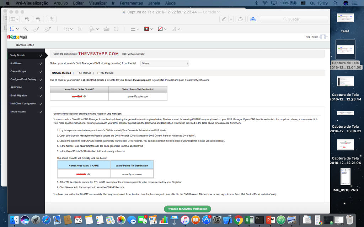Viewport: 364px width, 227px height.
Task: Select the Draw freehand tool
Action: point(48,29)
